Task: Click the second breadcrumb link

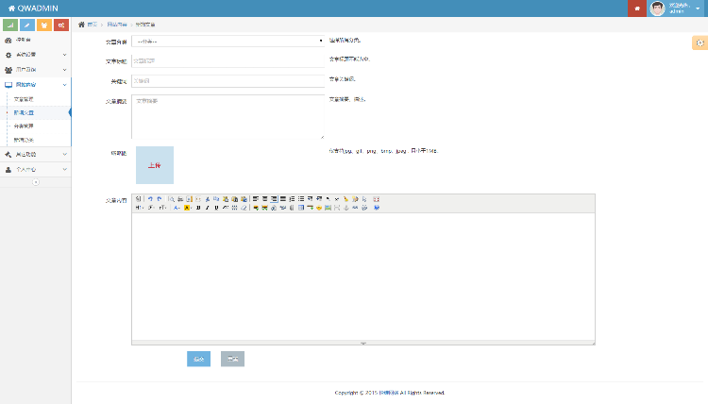Action: pyautogui.click(x=117, y=25)
